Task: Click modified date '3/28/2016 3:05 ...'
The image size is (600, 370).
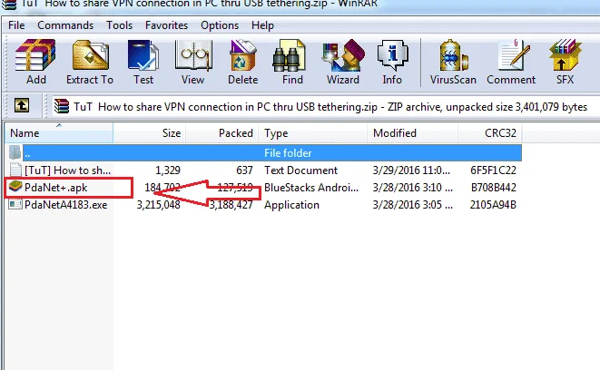Action: click(413, 205)
